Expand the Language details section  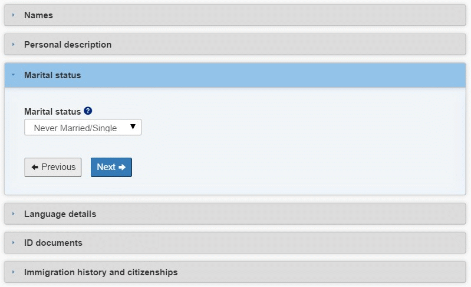(x=235, y=213)
